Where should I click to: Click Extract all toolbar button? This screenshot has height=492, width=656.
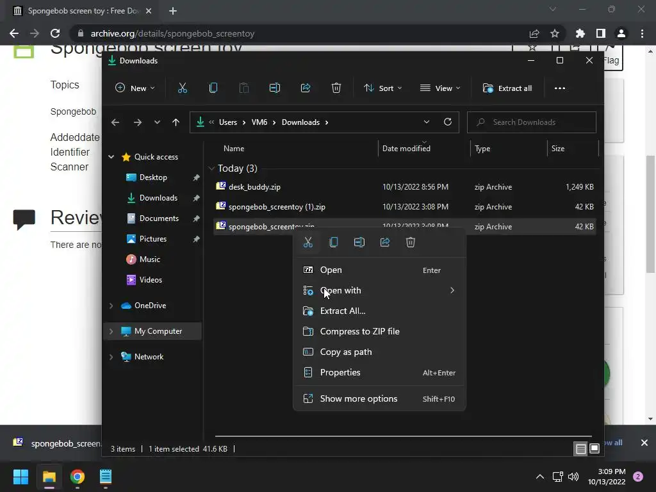click(507, 88)
